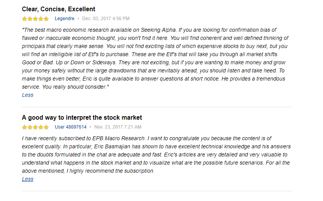Collapse Legendre's review with the Less link
The height and width of the screenshot is (201, 323).
pyautogui.click(x=27, y=95)
